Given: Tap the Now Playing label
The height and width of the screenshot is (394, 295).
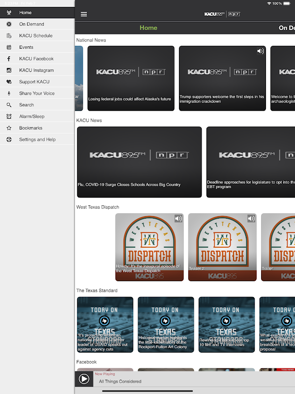Looking at the screenshot, I should tap(105, 374).
